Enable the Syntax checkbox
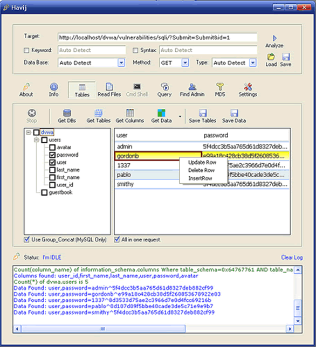The image size is (316, 347). pyautogui.click(x=135, y=51)
